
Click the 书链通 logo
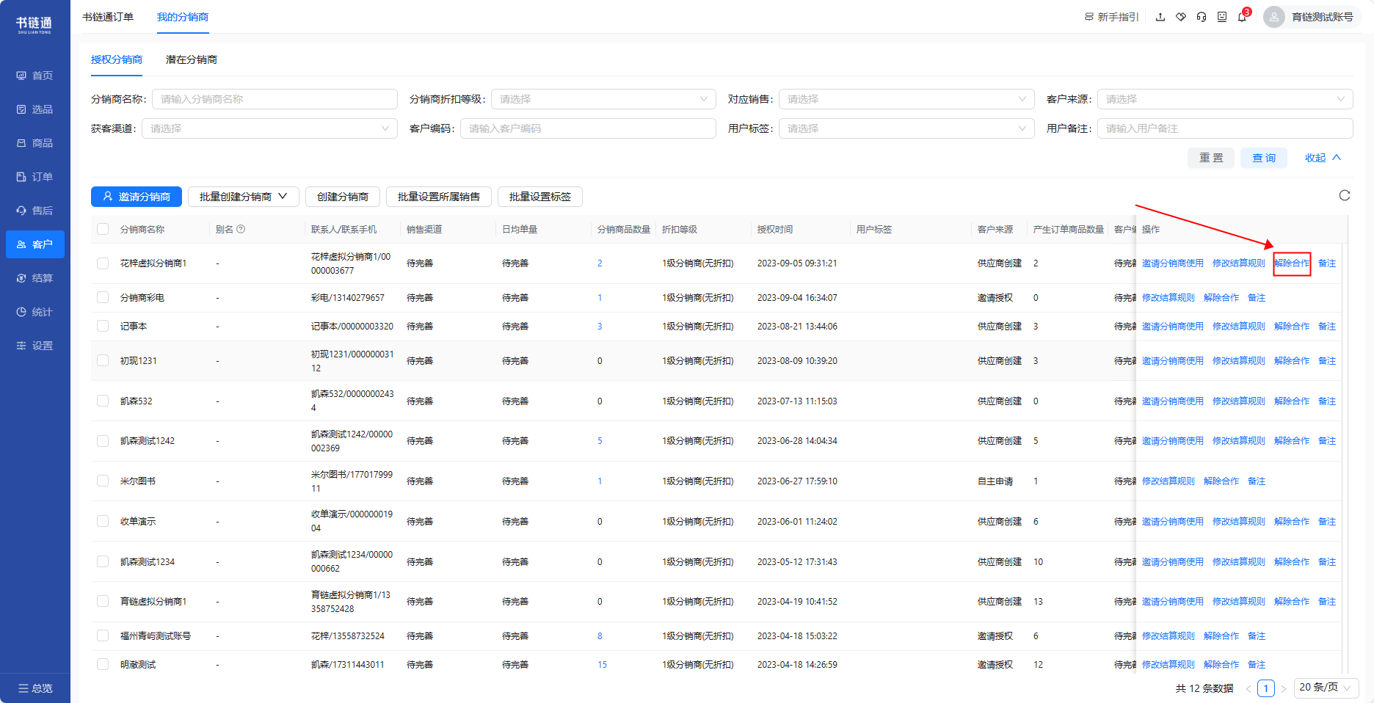pyautogui.click(x=34, y=25)
